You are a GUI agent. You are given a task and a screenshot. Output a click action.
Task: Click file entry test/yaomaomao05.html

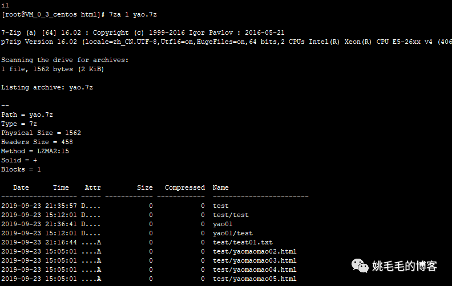[x=255, y=279]
